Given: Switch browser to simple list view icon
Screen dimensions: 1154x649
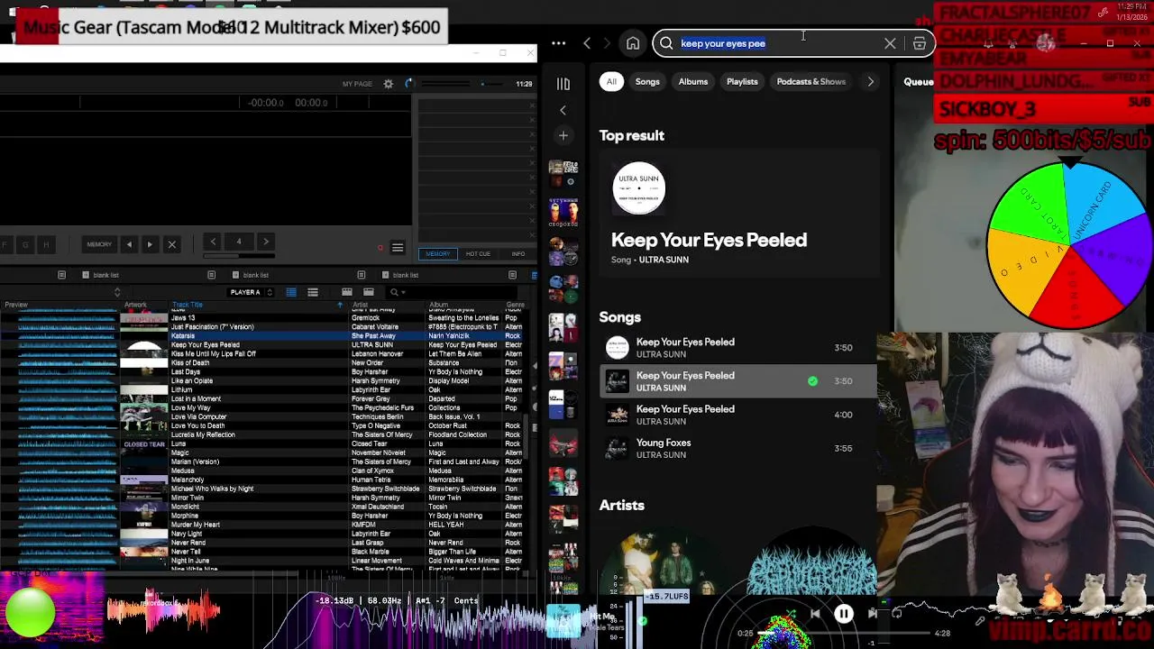Looking at the screenshot, I should click(313, 292).
